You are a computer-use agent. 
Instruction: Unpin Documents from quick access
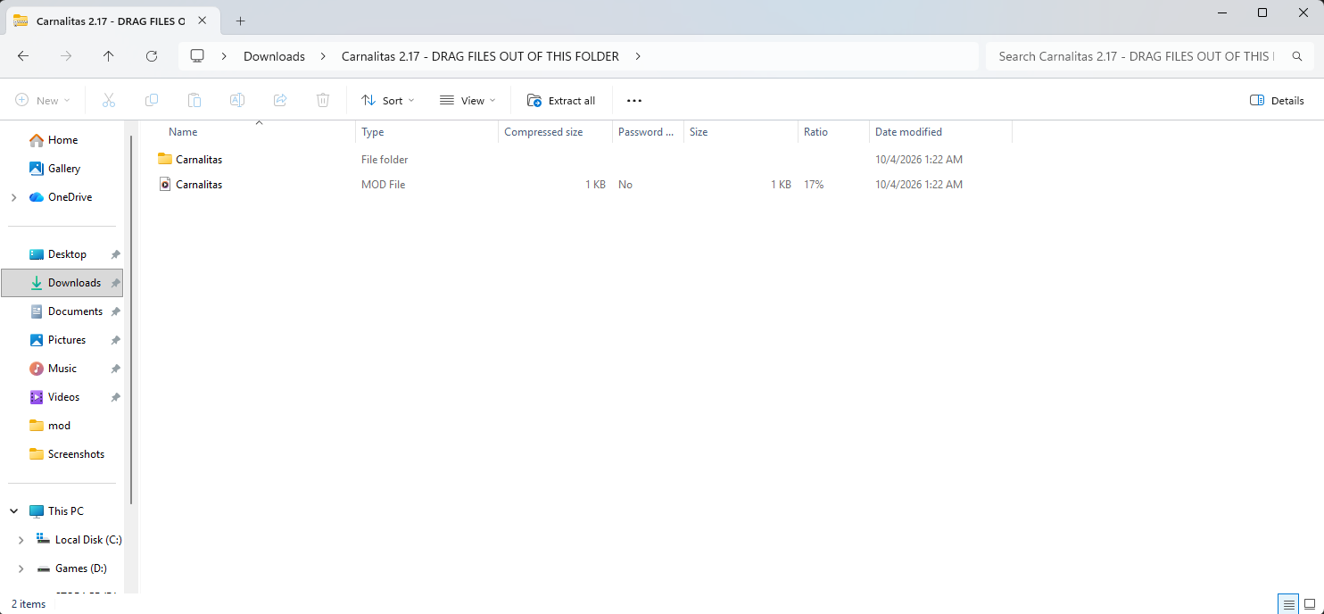pos(115,311)
